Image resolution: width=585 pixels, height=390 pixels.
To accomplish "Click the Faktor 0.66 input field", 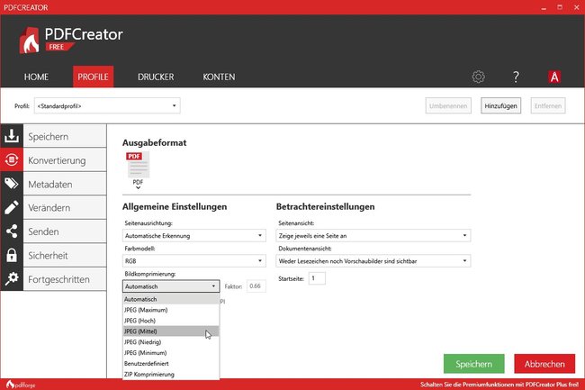I will click(x=256, y=286).
